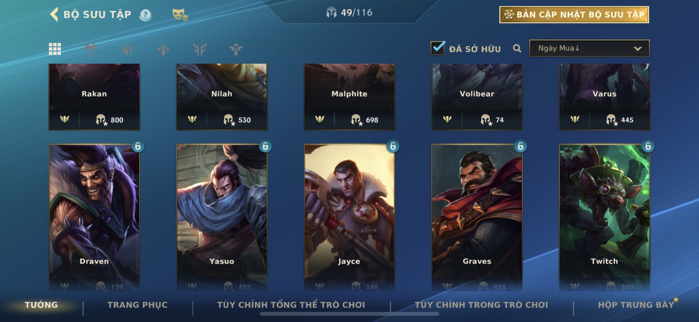Open the Hộp Trưng Bày tab

click(636, 305)
